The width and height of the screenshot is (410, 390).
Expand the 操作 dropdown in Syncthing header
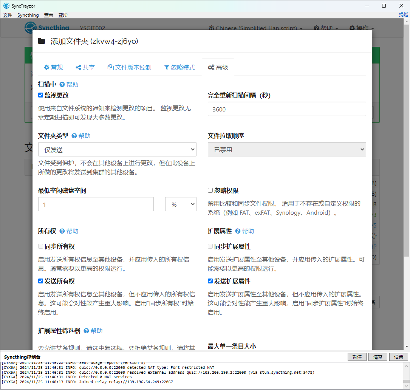click(x=362, y=28)
